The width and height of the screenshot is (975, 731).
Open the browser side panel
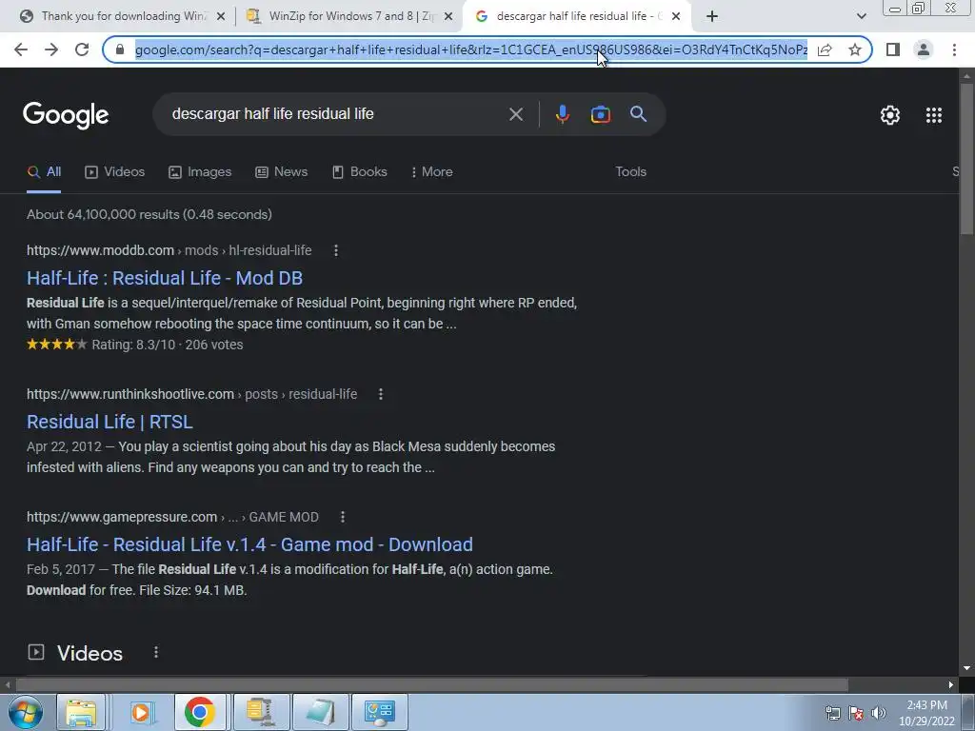(x=893, y=49)
